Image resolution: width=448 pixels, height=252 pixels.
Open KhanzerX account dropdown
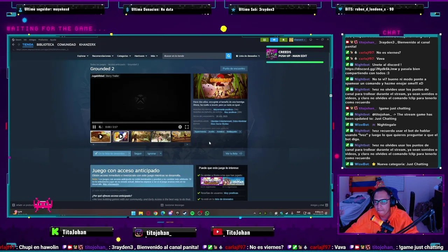(297, 40)
